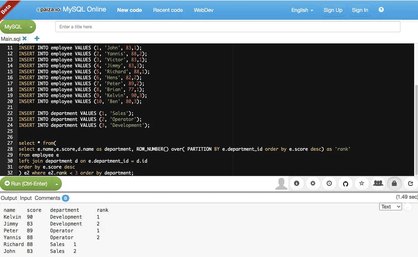The image size is (418, 257).
Task: Click the Sign In button
Action: 360,10
